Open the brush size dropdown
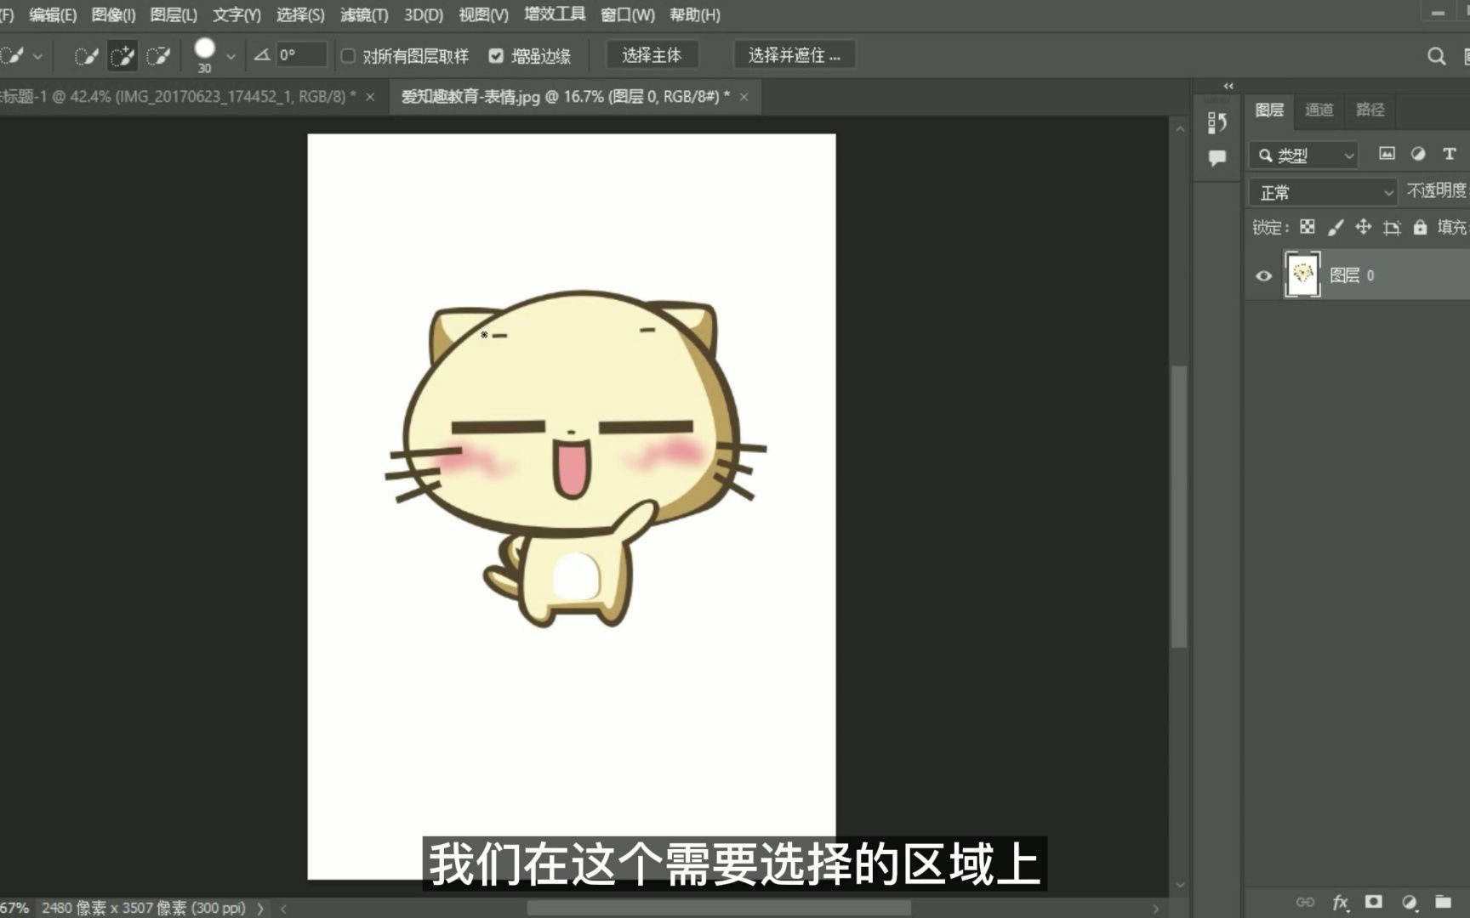Screen dimensions: 1470x918 pyautogui.click(x=229, y=55)
